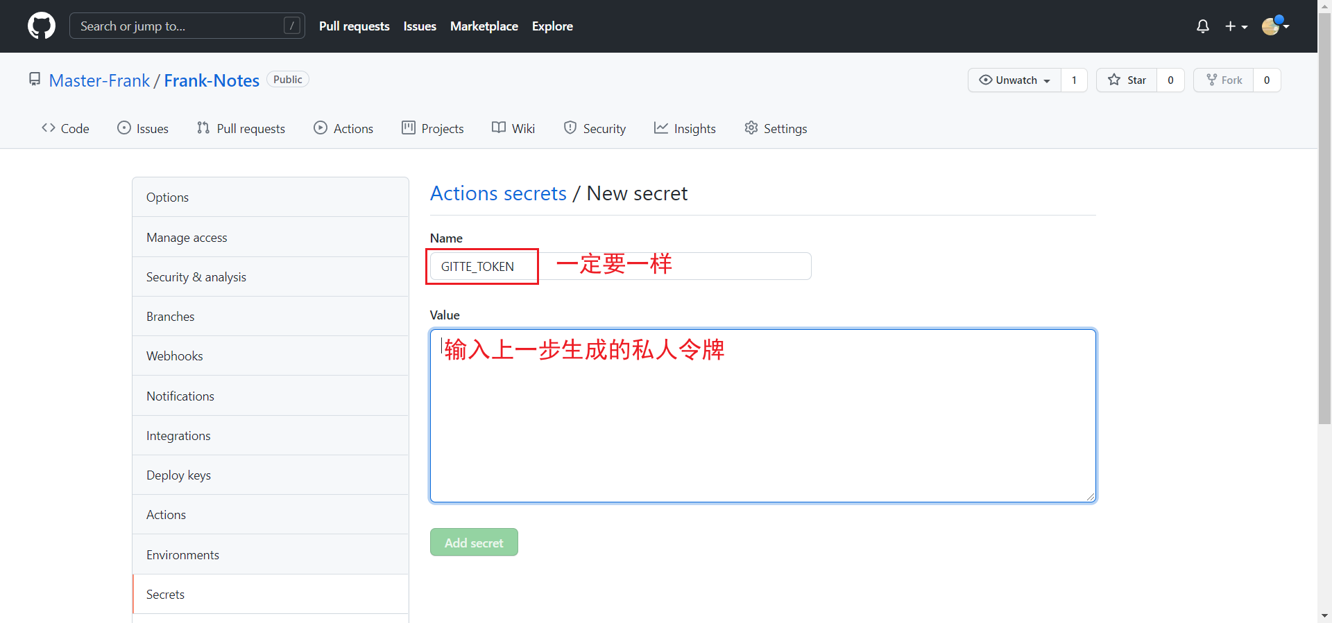Click the secret Value text area
The image size is (1332, 623).
tap(763, 416)
